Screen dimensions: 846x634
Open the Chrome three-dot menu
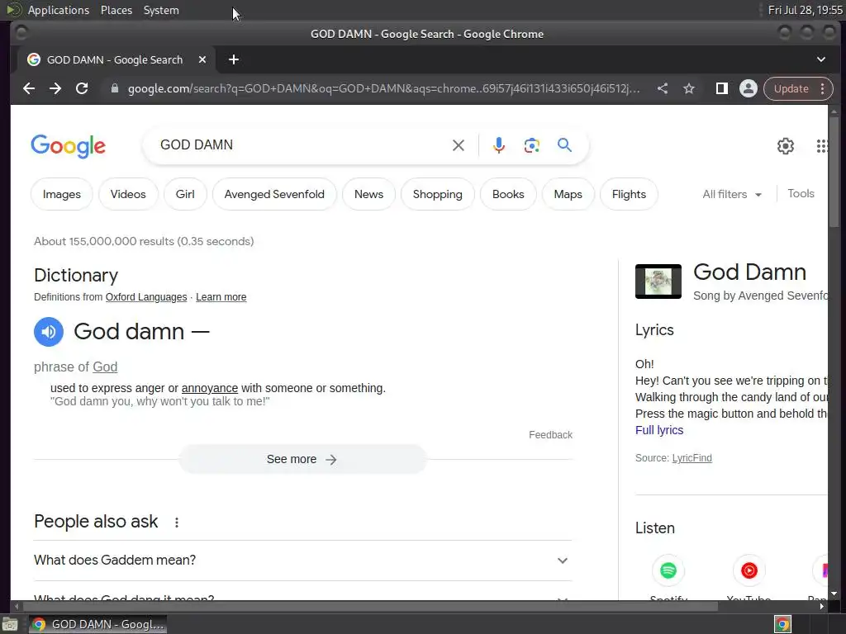click(822, 88)
